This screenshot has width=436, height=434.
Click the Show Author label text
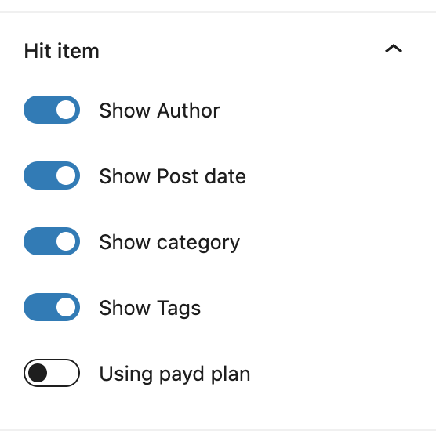pyautogui.click(x=160, y=110)
